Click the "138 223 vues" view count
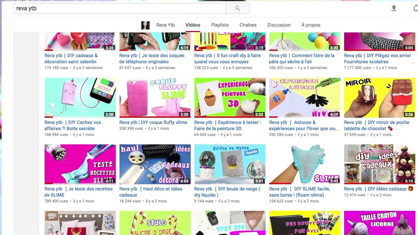 206,68
